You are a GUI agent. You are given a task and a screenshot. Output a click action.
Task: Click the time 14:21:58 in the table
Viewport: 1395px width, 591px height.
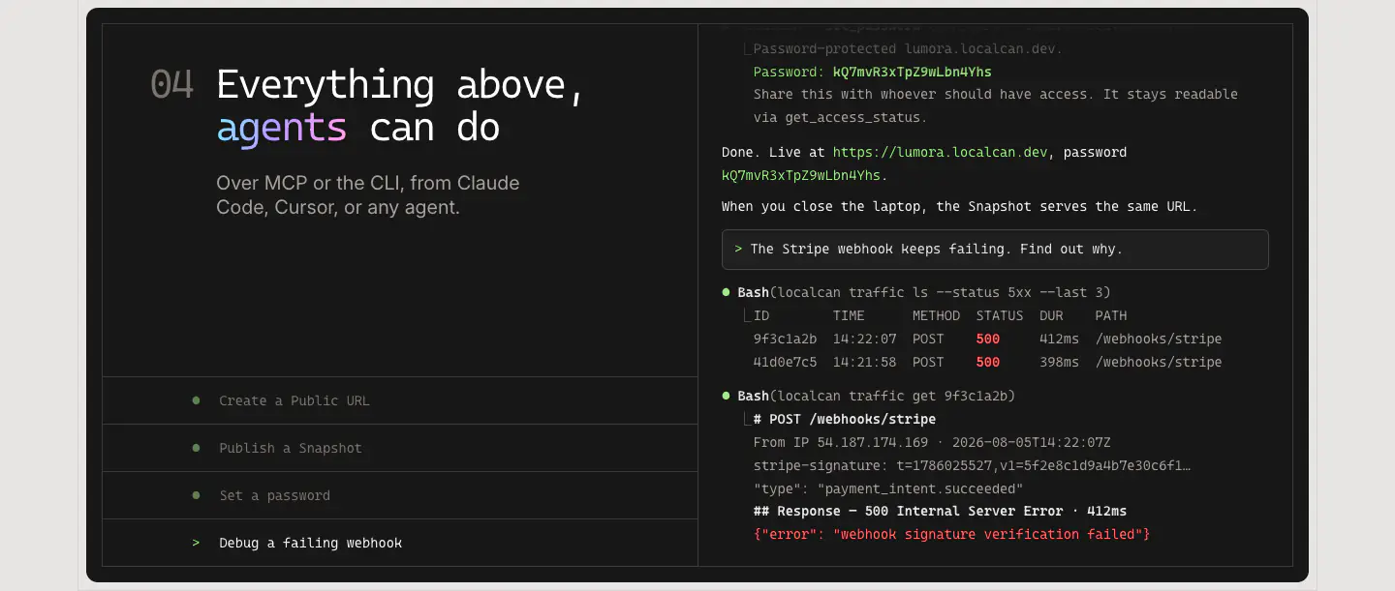coord(865,363)
